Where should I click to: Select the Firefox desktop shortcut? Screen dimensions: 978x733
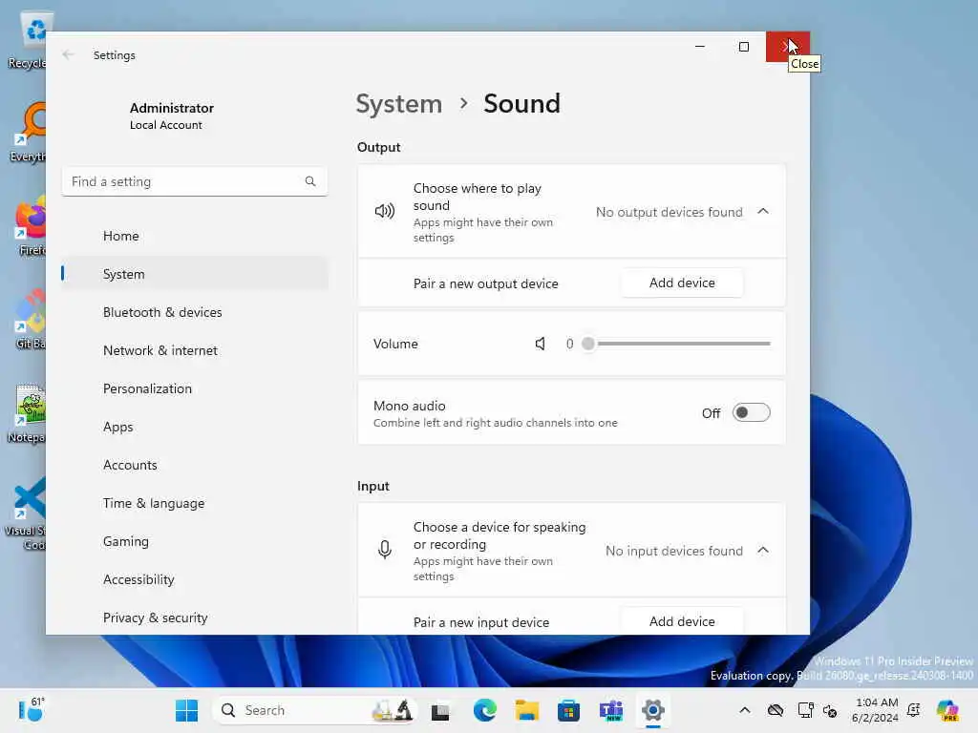click(x=30, y=226)
